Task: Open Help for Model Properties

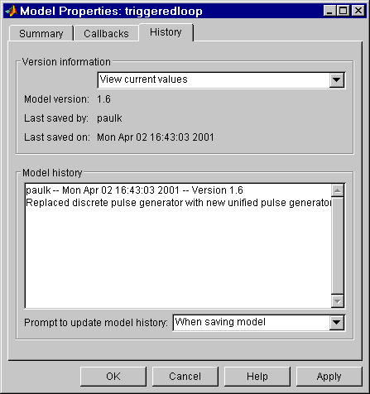Action: click(257, 377)
